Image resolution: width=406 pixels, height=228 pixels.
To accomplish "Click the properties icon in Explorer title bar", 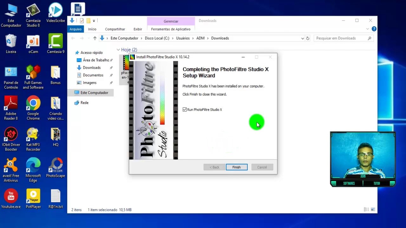I will (82, 21).
